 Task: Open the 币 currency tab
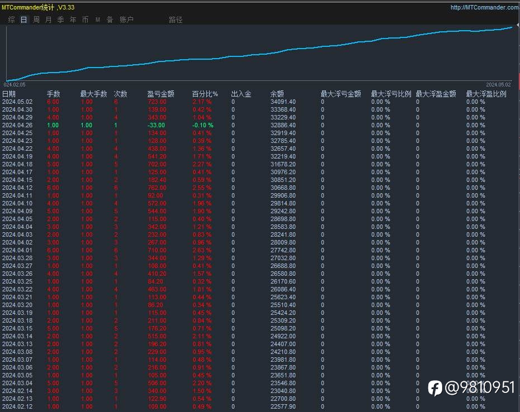(85, 20)
